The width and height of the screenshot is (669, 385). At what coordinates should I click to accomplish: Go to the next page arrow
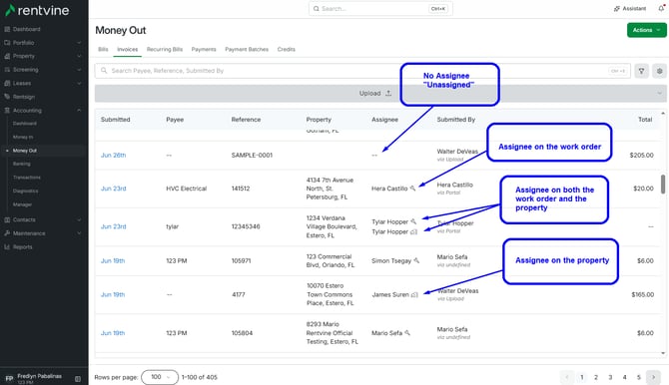click(x=653, y=377)
